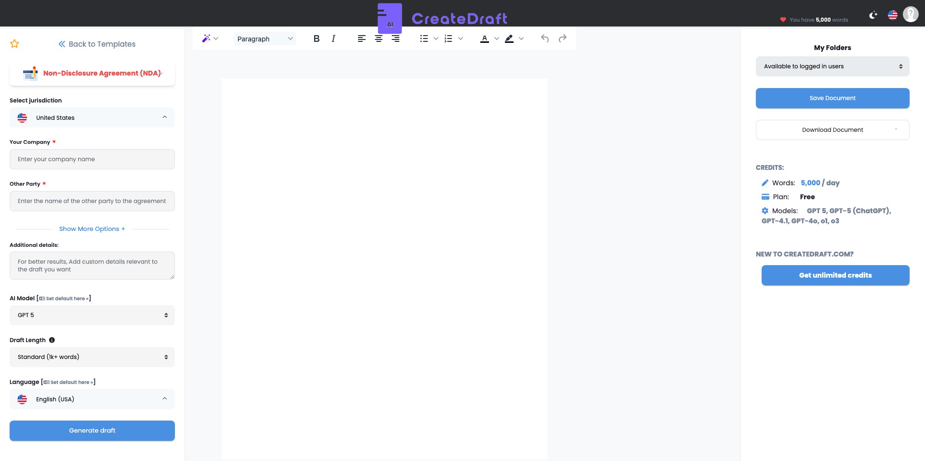This screenshot has width=925, height=461.
Task: Click the Back to Templates link
Action: (x=97, y=44)
